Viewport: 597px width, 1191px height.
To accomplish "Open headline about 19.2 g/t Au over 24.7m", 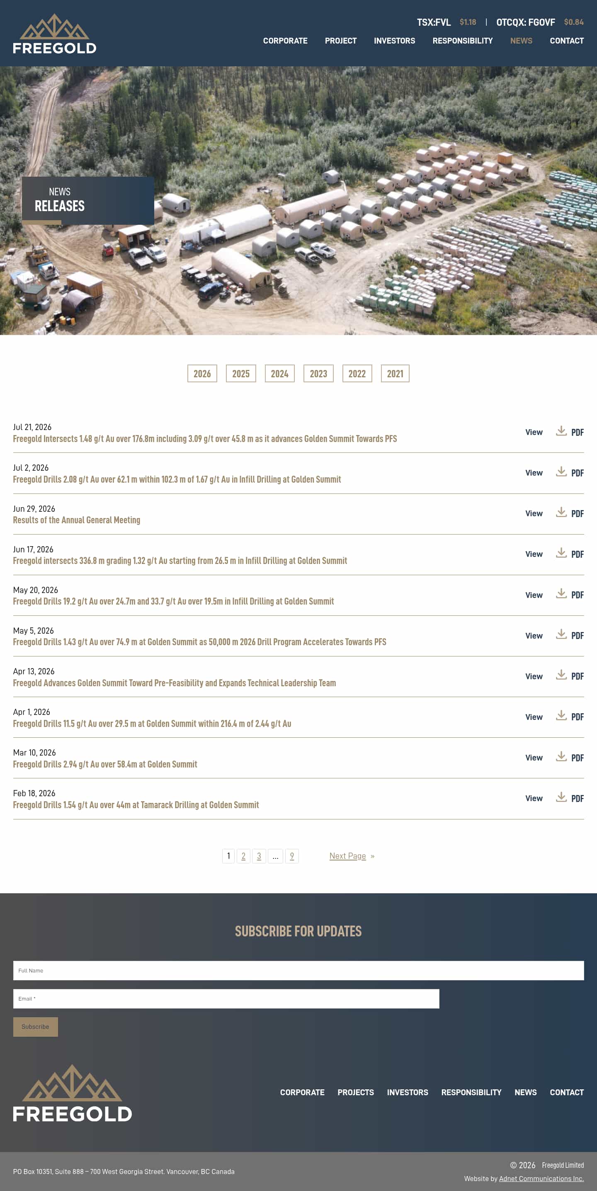I will pyautogui.click(x=173, y=601).
